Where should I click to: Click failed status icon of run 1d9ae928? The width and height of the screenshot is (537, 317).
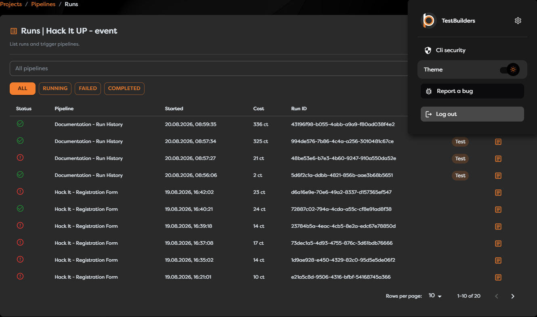(x=20, y=259)
